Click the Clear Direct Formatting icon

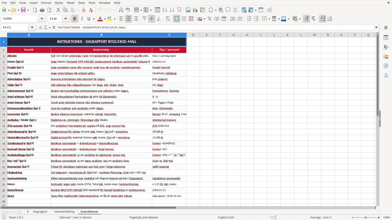tap(90, 10)
